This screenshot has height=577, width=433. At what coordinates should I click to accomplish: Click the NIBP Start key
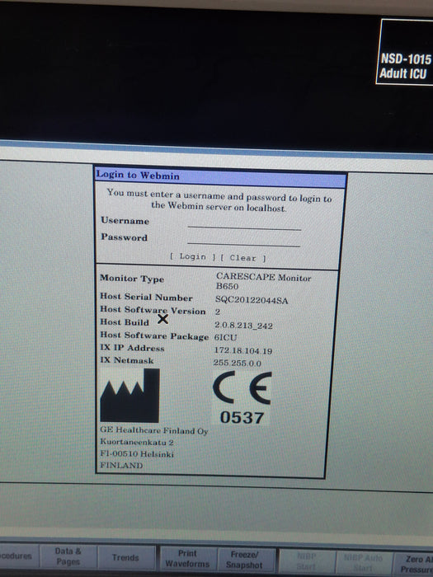click(307, 561)
